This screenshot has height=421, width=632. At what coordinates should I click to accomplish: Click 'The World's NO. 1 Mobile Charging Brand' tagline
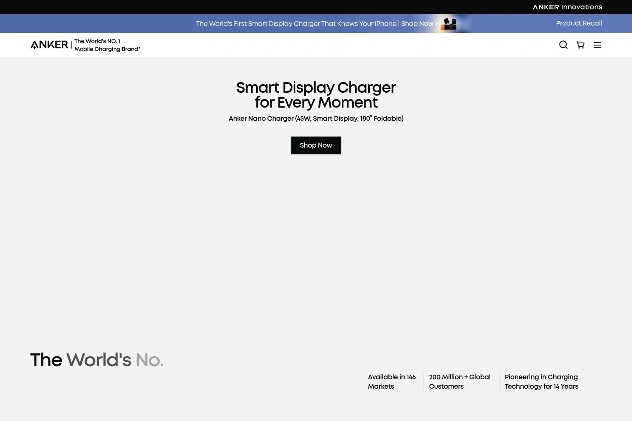point(107,45)
